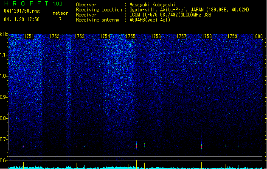
Task: Click the 1755 time marker
Action: point(130,36)
